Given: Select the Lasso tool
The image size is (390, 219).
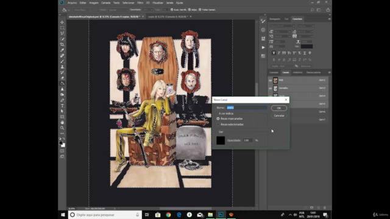Looking at the screenshot, I should 62,33.
